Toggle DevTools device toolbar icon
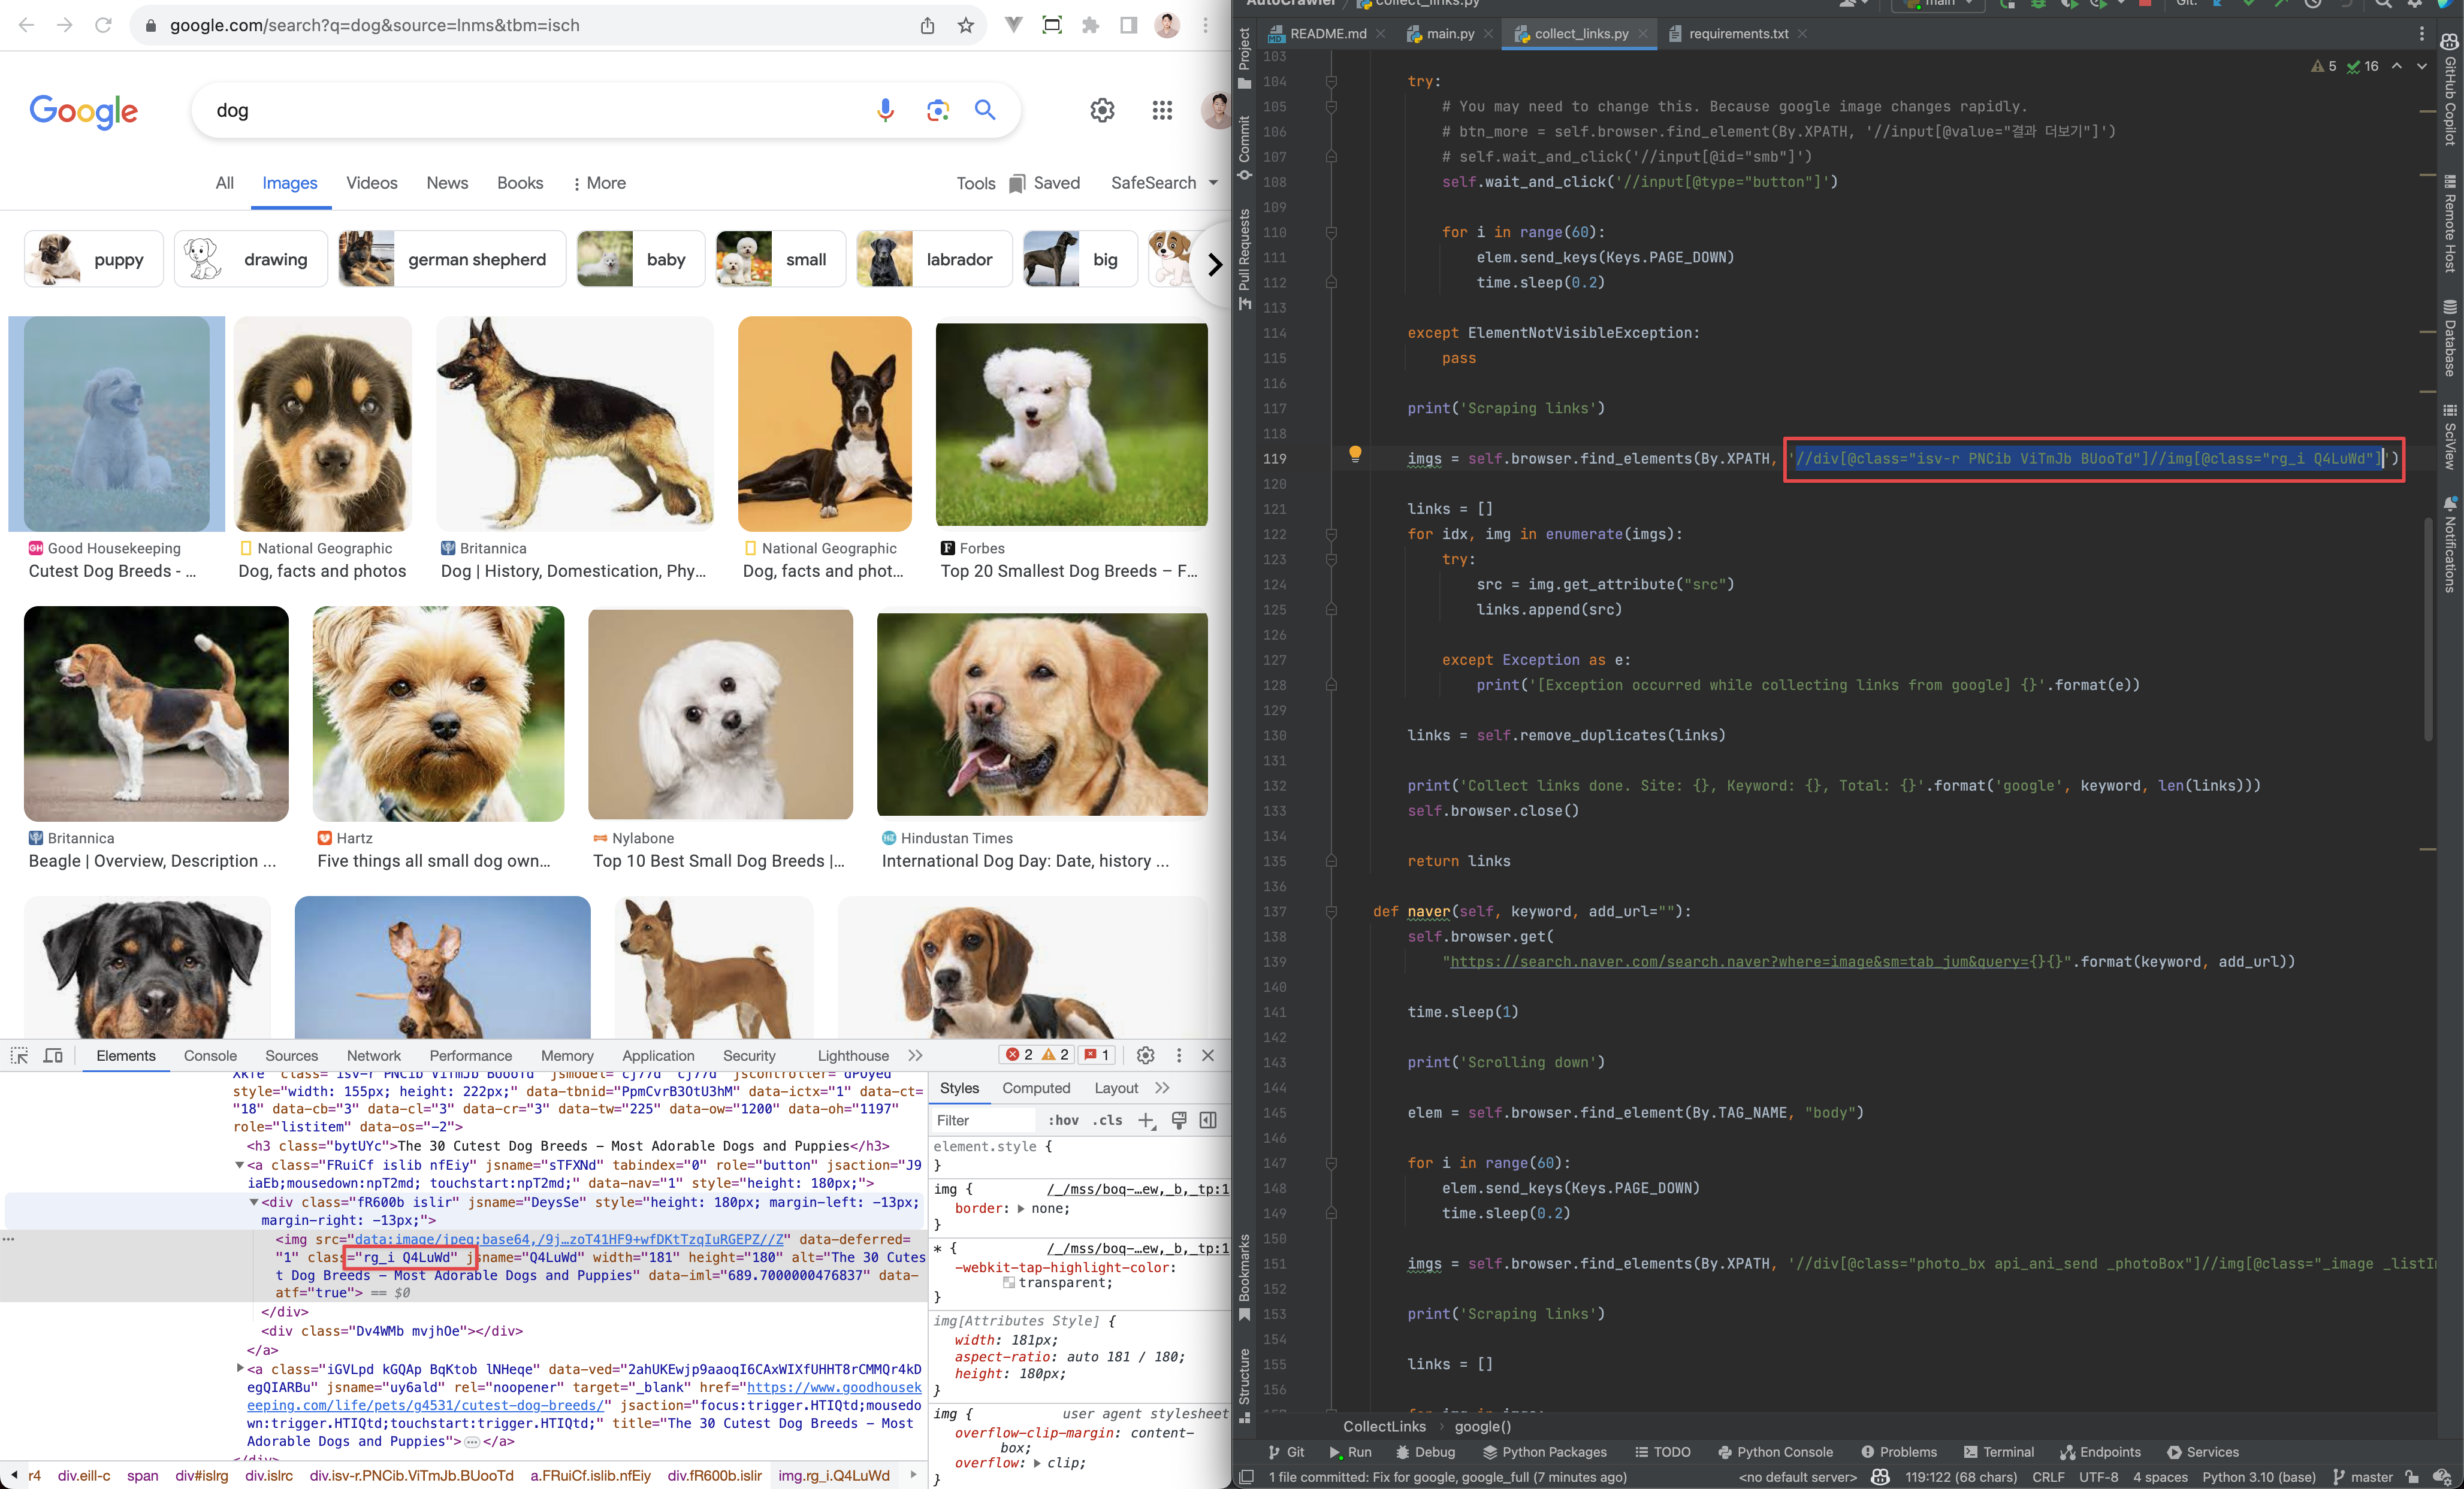 point(54,1055)
